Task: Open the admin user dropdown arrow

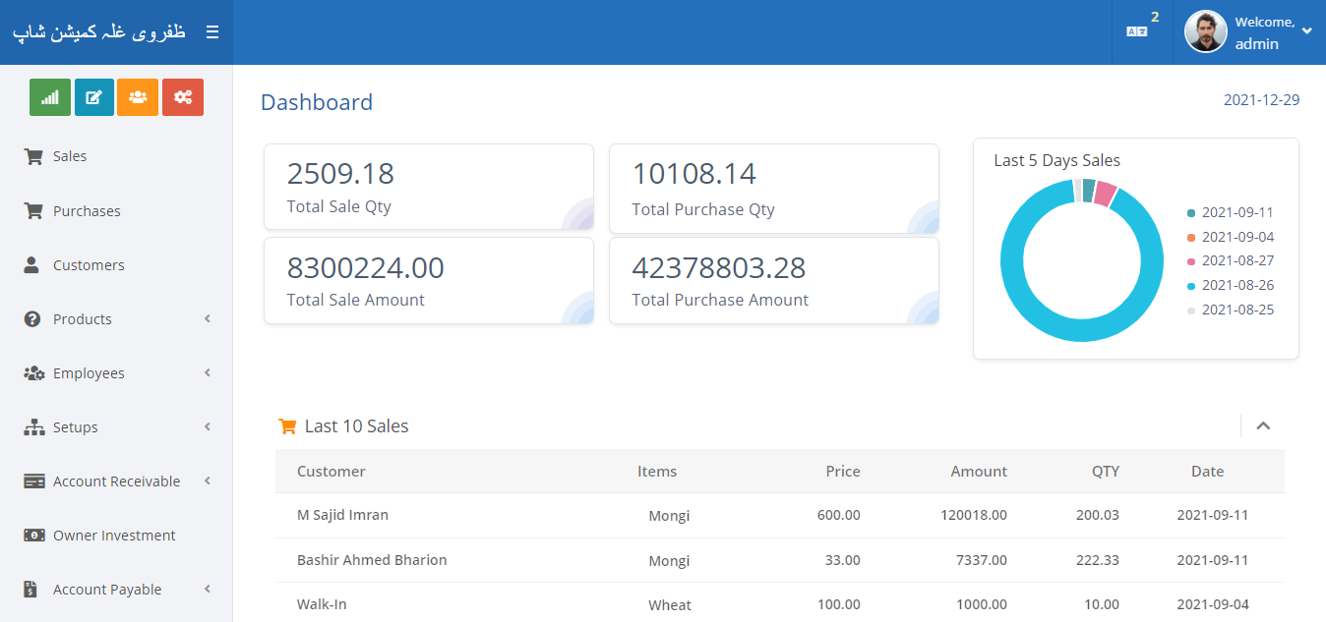Action: 1306,30
